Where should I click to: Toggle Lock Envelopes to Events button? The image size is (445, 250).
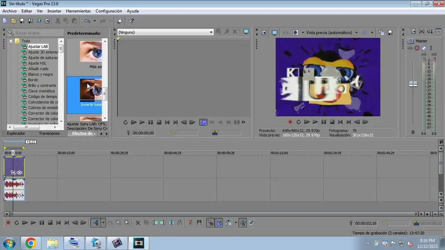[243, 223]
